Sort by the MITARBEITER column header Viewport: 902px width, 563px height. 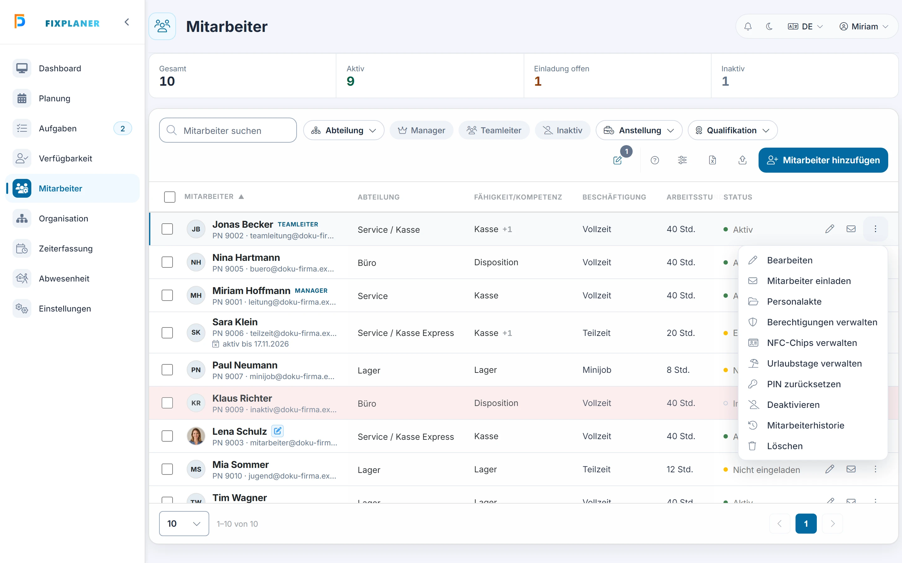coord(214,197)
